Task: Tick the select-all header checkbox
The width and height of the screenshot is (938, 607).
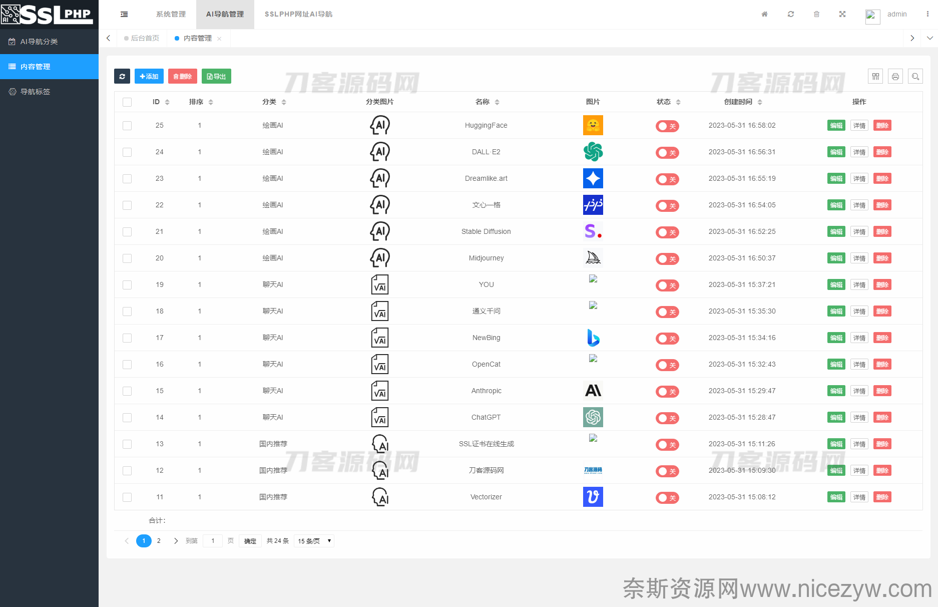Action: 127,102
